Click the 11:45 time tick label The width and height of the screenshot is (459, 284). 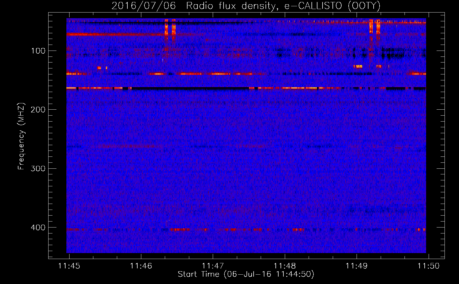pos(69,266)
